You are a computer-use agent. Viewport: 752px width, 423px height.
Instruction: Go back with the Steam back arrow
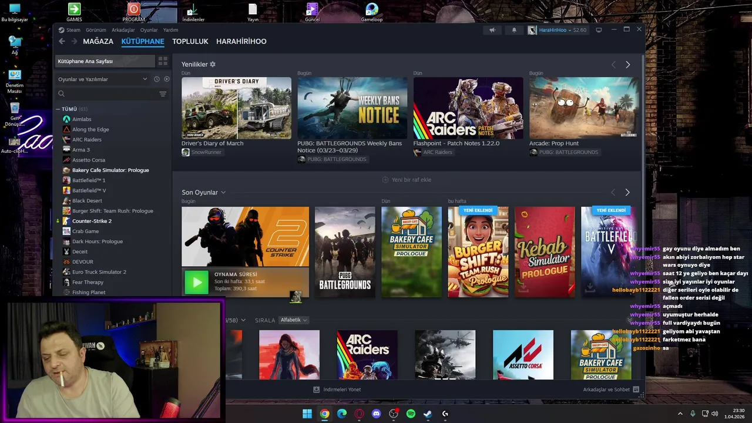pyautogui.click(x=62, y=41)
